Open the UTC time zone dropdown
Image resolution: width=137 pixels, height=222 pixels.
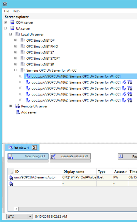(x=30, y=216)
